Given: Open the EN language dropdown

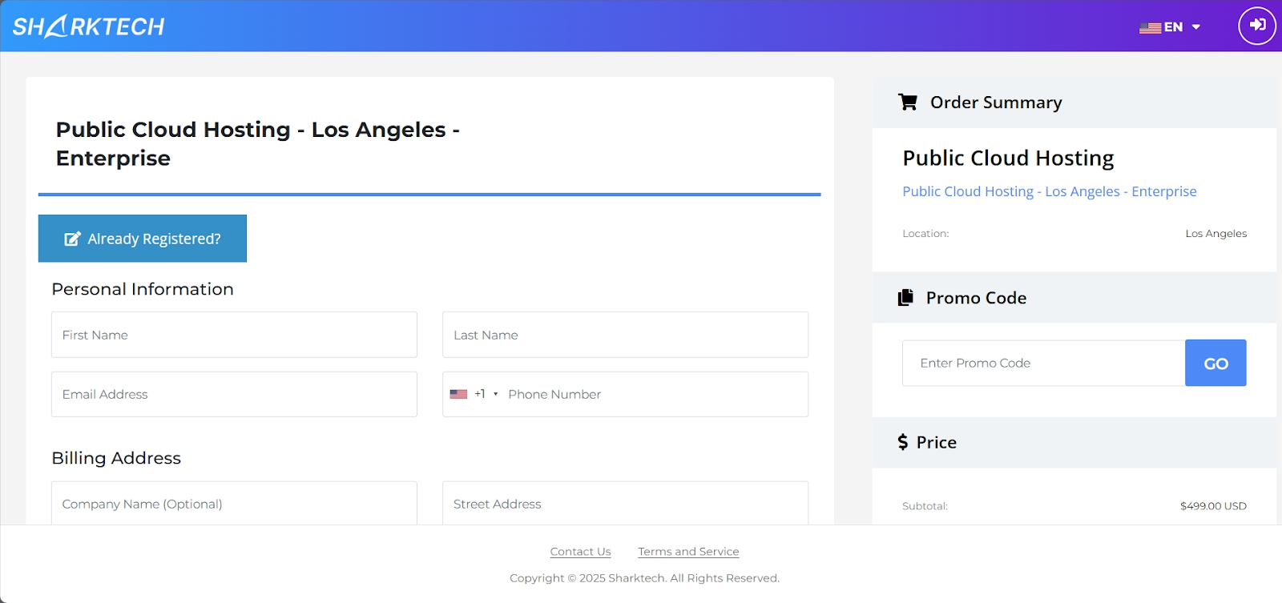Looking at the screenshot, I should (x=1170, y=27).
